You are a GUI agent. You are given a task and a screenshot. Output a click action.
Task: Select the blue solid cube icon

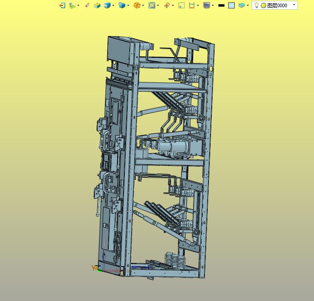pyautogui.click(x=107, y=5)
